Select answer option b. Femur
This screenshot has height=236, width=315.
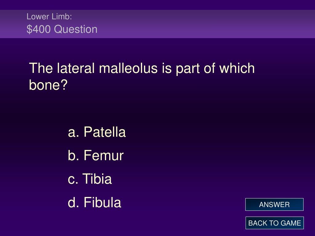point(96,155)
